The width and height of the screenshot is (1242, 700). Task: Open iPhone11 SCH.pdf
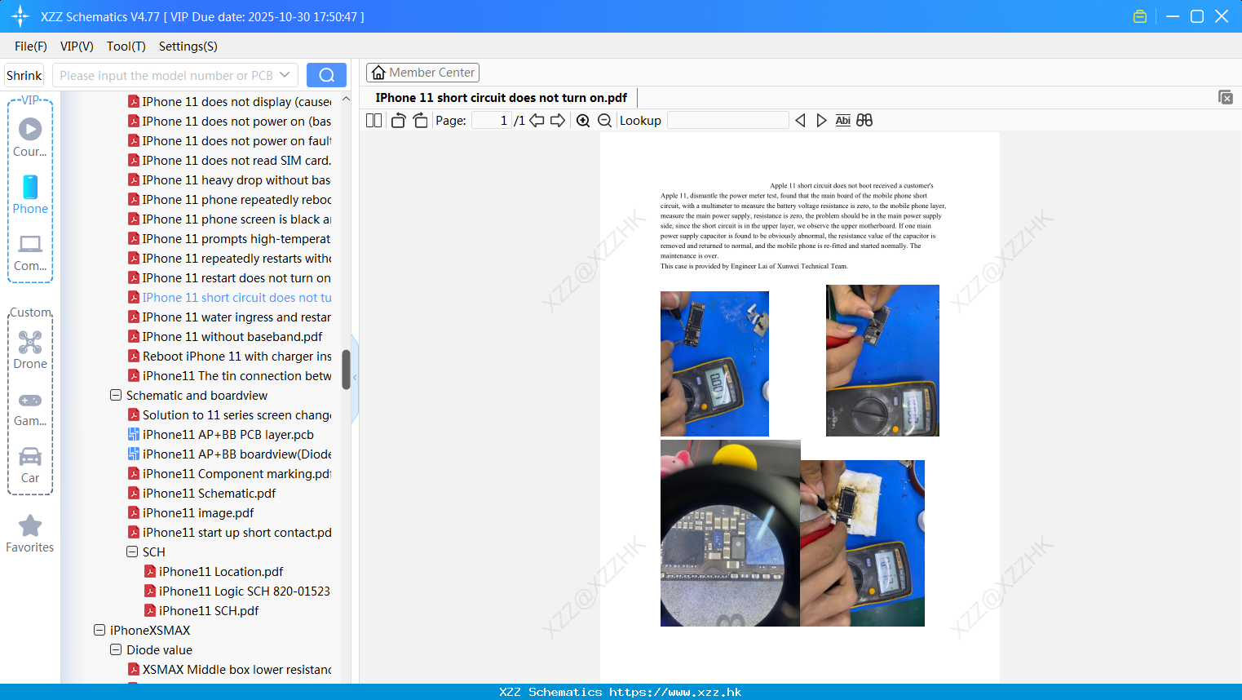click(x=209, y=610)
